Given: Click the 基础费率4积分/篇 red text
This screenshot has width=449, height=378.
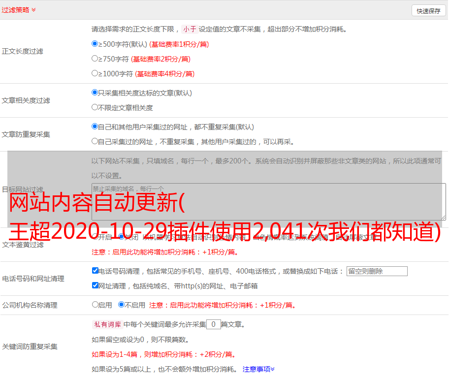Looking at the screenshot, I should click(x=165, y=74).
